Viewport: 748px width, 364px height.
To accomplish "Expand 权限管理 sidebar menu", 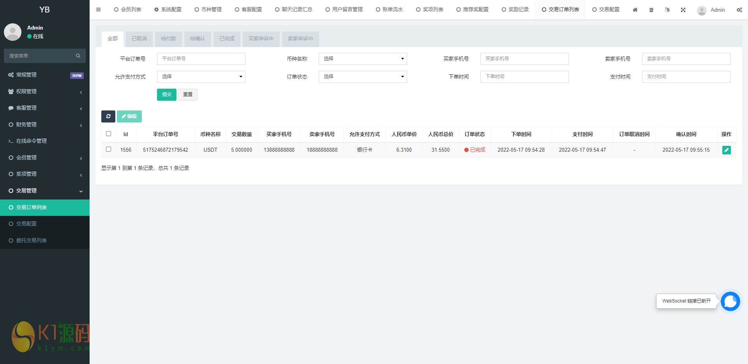I will (45, 91).
